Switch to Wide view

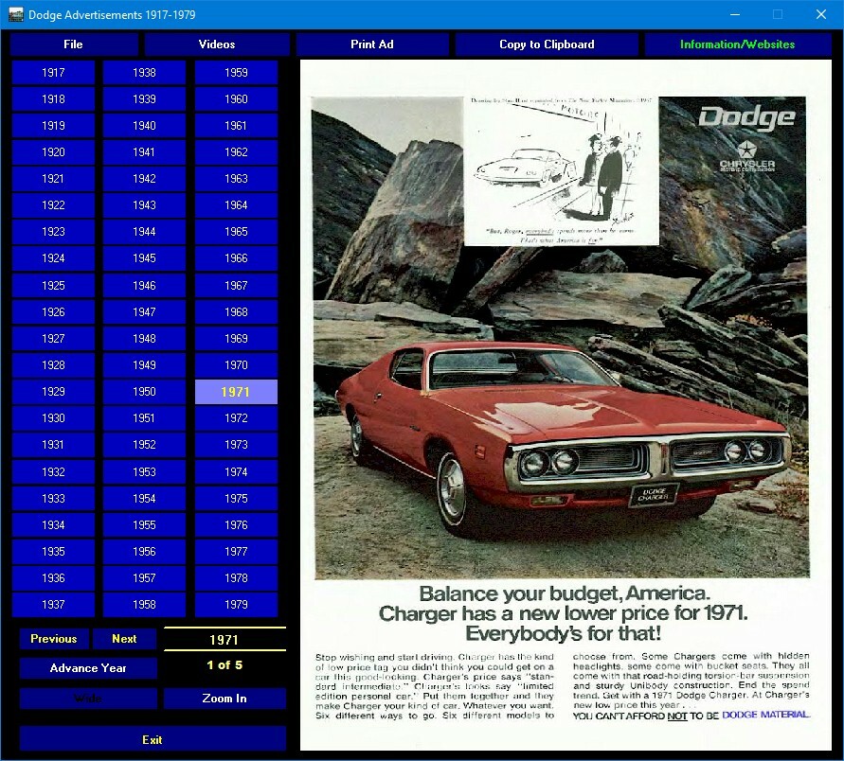tap(86, 699)
